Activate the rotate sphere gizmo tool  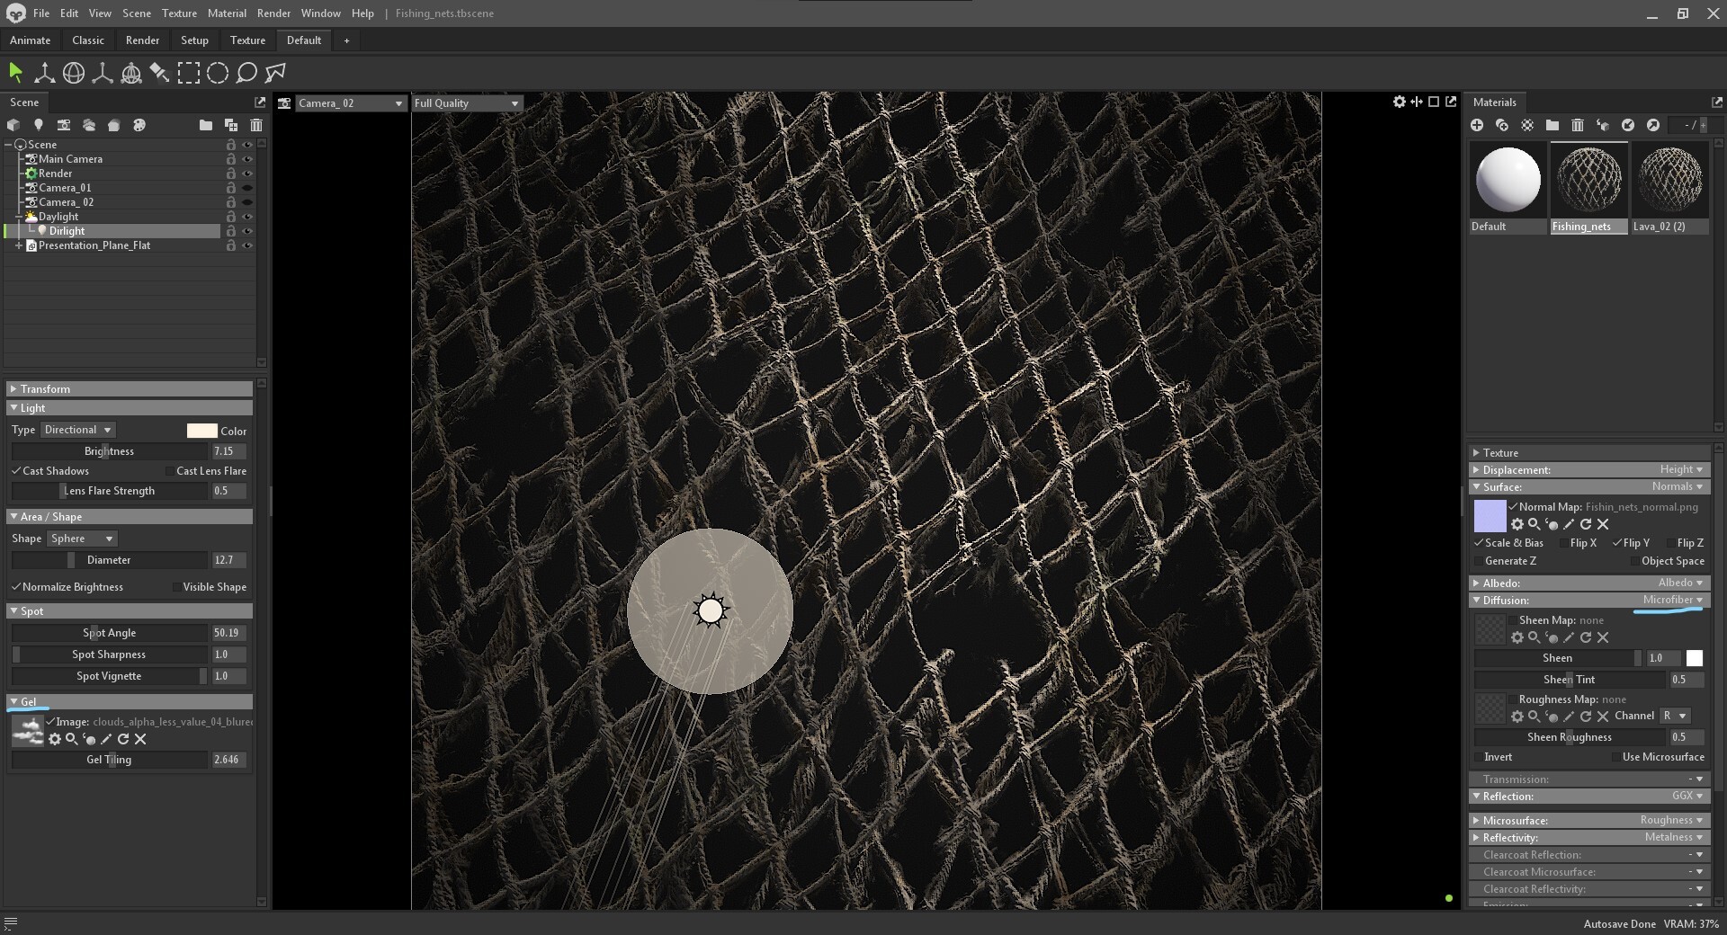(74, 73)
